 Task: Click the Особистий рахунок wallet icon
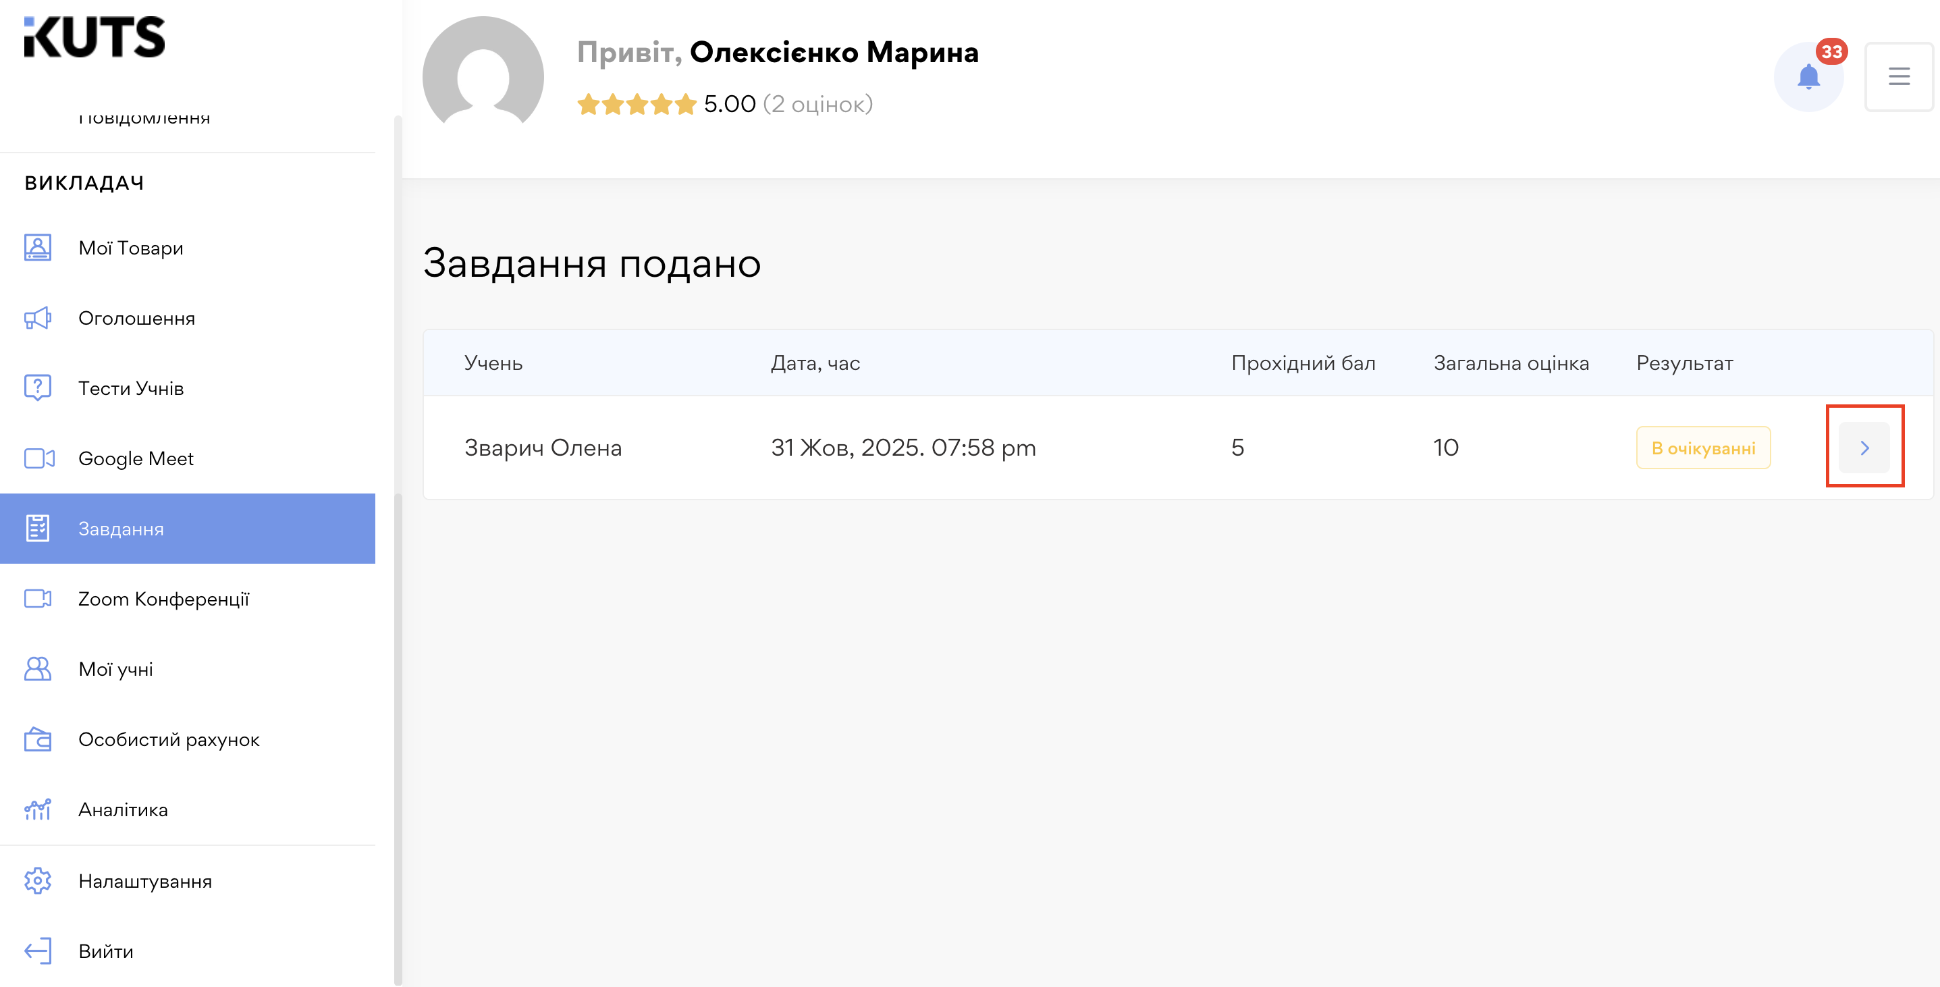pos(37,739)
